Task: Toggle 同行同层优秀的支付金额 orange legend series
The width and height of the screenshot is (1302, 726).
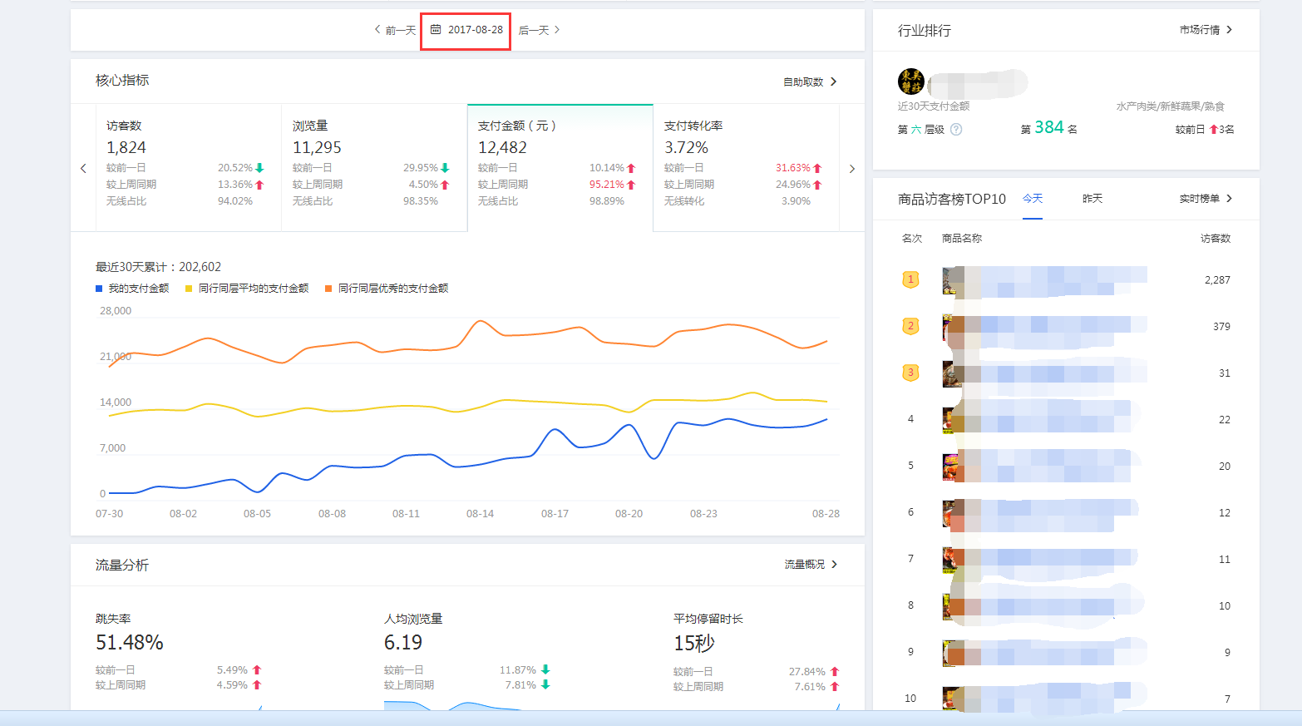Action: (x=387, y=289)
